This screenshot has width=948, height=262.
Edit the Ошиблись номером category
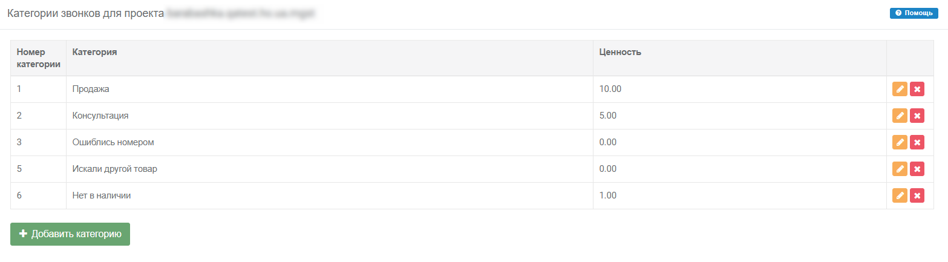click(x=900, y=143)
